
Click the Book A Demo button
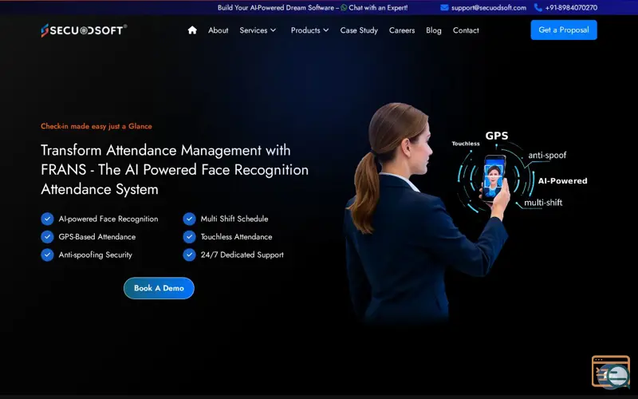point(159,288)
